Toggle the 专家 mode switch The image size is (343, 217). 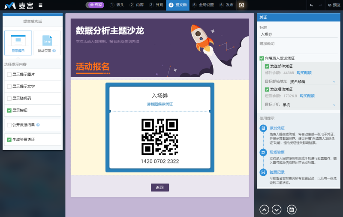pyautogui.click(x=95, y=5)
